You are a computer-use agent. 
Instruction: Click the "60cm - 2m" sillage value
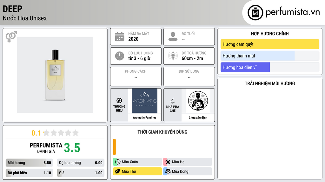click(x=192, y=58)
